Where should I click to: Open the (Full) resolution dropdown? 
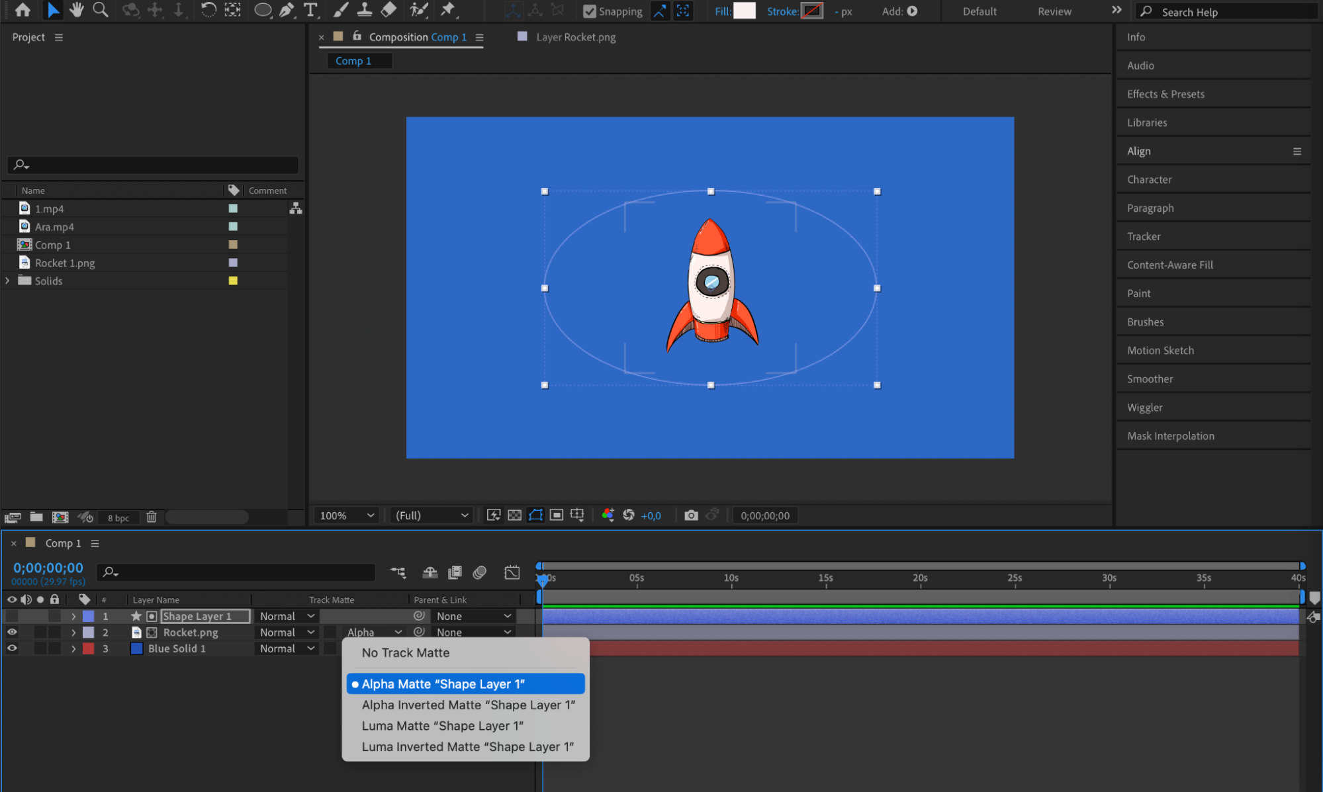pyautogui.click(x=432, y=515)
